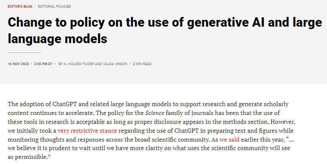The width and height of the screenshot is (327, 164).
Task: Open the Editor's Blog category link
Action: [x=20, y=6]
